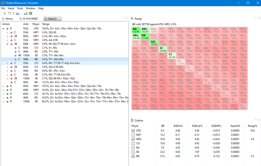Click the Home toolbar icon
The width and height of the screenshot is (261, 166).
click(4, 13)
